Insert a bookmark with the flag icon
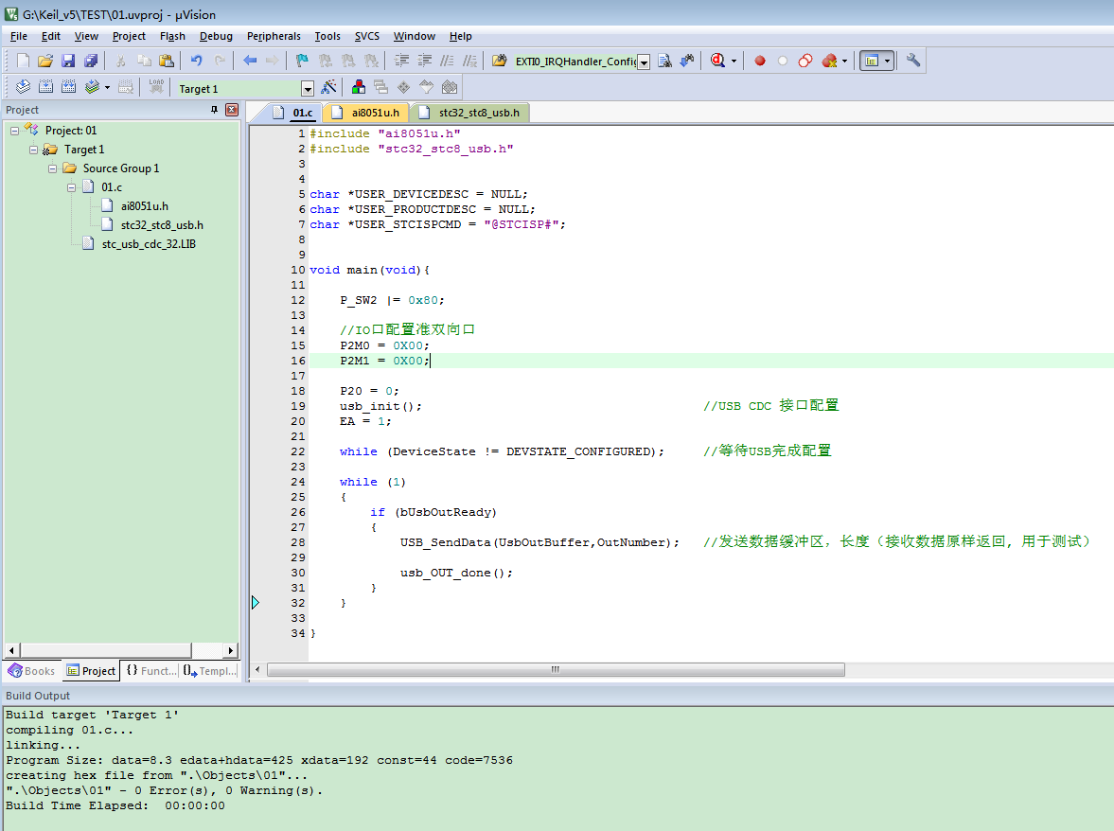Image resolution: width=1114 pixels, height=831 pixels. tap(302, 62)
